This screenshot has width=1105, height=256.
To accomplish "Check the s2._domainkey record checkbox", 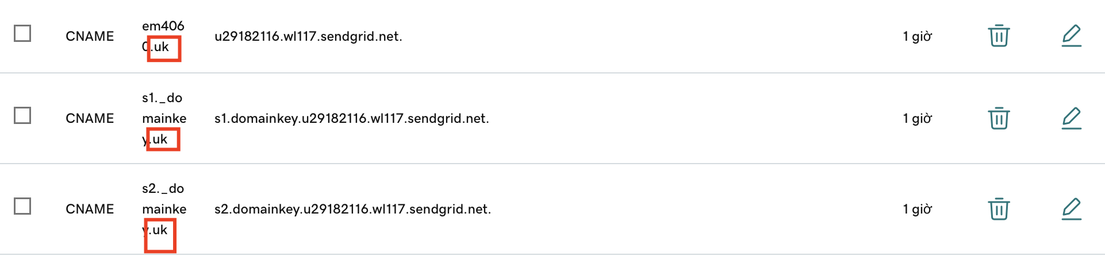I will coord(22,206).
